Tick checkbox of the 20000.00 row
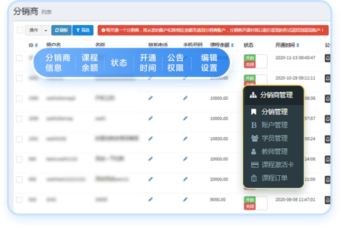Image resolution: width=341 pixels, height=228 pixels. (x=19, y=179)
